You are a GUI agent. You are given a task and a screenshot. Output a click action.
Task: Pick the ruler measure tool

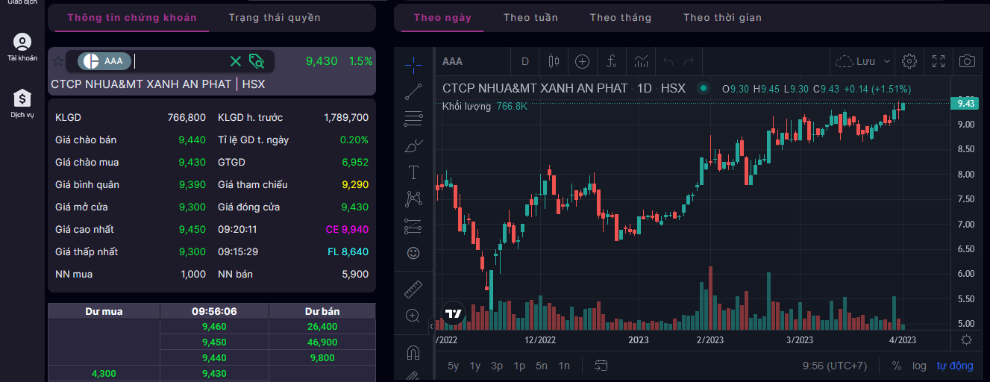413,289
